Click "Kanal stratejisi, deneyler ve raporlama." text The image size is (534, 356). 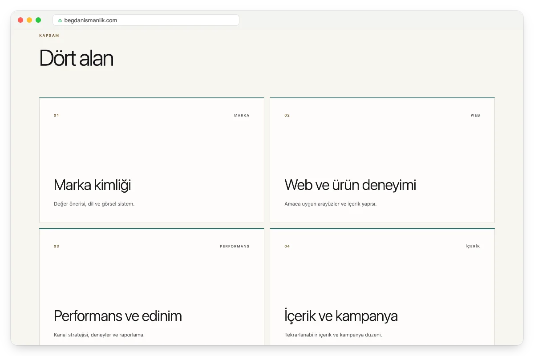coord(99,335)
